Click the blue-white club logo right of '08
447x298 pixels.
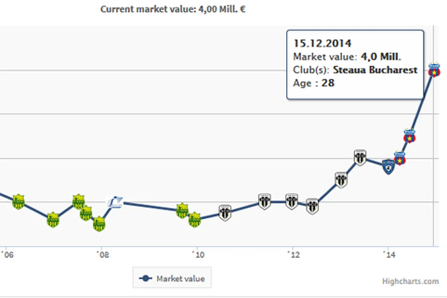click(x=115, y=202)
